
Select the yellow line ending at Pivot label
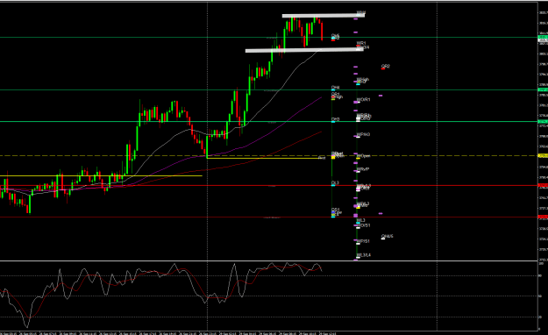(x=262, y=159)
